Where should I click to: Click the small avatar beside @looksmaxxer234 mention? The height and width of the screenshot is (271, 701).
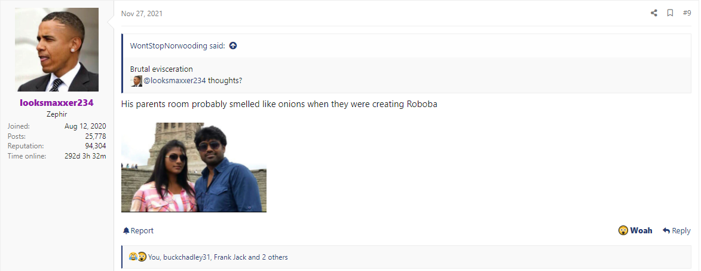(136, 81)
